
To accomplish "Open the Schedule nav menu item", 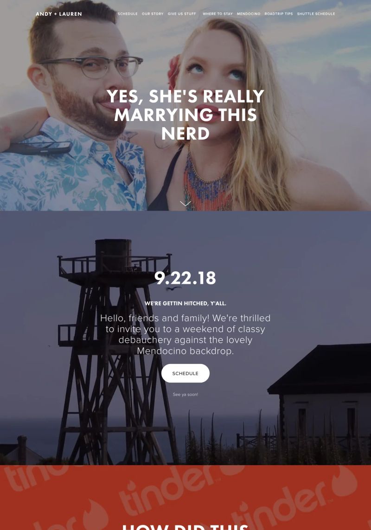I will pyautogui.click(x=128, y=14).
